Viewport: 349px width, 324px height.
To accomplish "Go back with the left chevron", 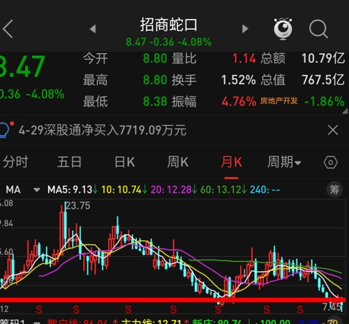I will [x=8, y=29].
